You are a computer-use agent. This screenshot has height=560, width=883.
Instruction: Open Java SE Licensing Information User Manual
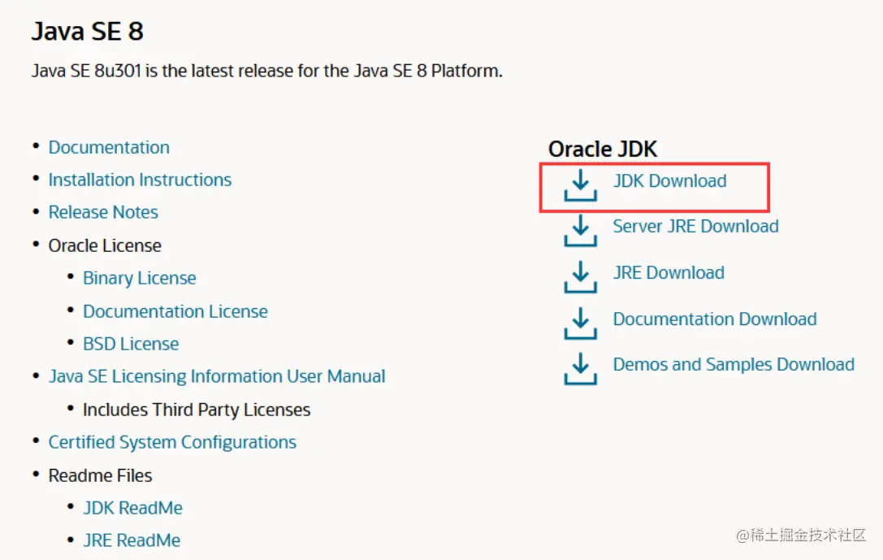pyautogui.click(x=217, y=376)
